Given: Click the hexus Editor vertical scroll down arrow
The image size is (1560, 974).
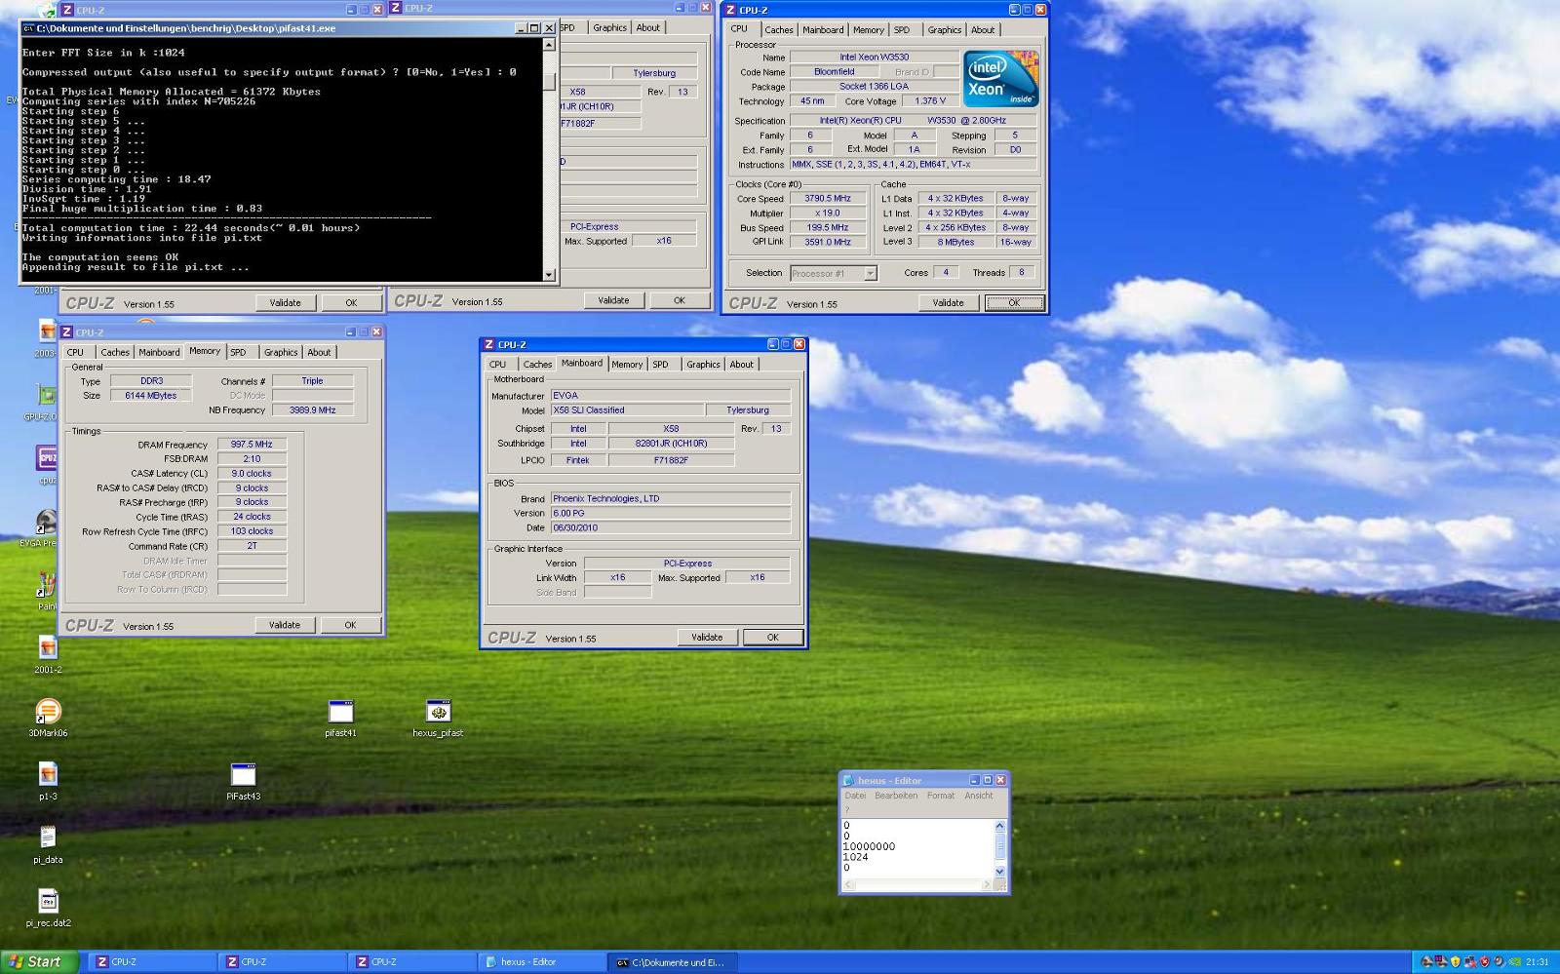Looking at the screenshot, I should (x=999, y=872).
